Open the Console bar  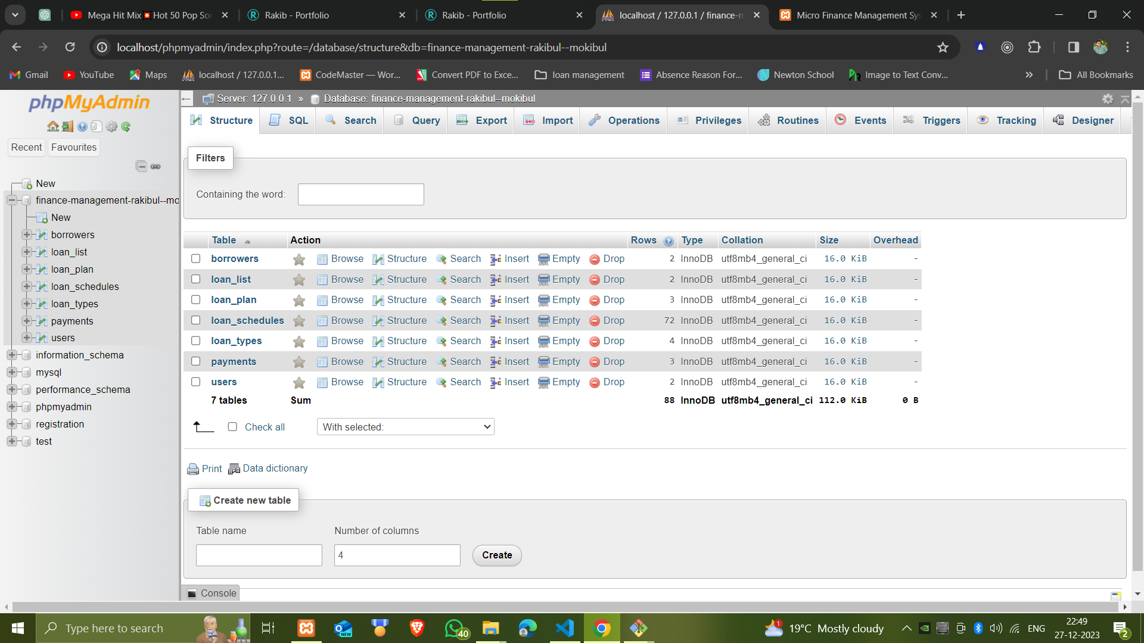pos(212,594)
